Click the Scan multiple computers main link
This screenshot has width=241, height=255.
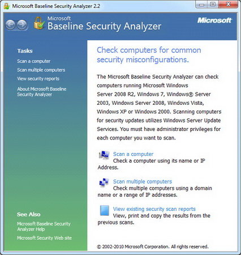[x=143, y=181]
